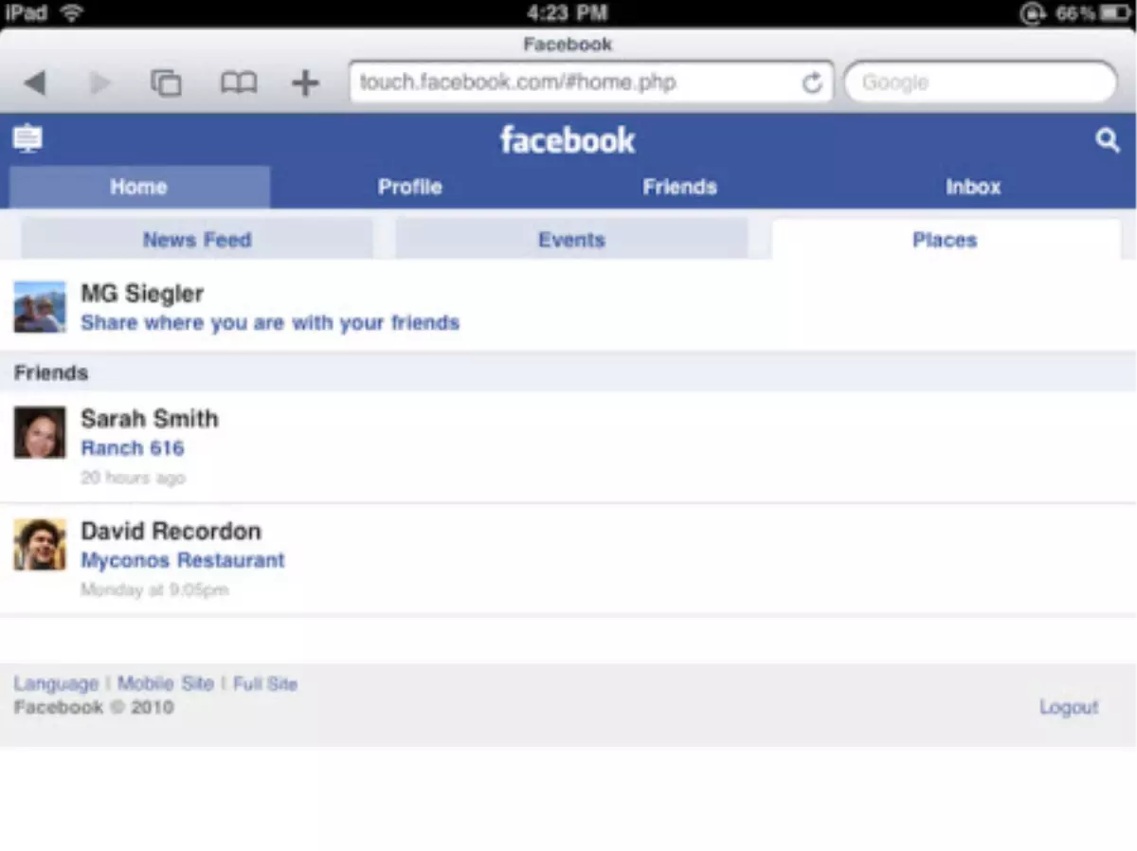The image size is (1137, 851).
Task: Click the Full Site footer link
Action: click(265, 683)
